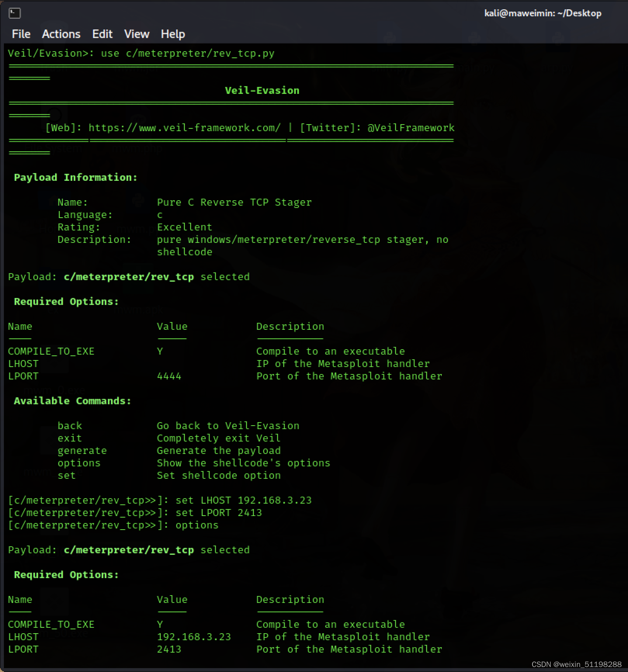This screenshot has height=672, width=628.
Task: Open the Actions menu
Action: pyautogui.click(x=61, y=34)
